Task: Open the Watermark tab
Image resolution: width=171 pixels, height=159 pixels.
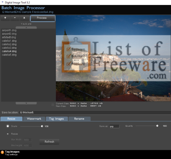Action: tap(34, 119)
